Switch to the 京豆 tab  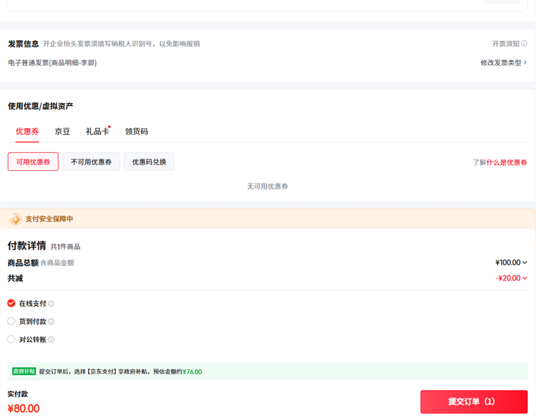coord(62,131)
